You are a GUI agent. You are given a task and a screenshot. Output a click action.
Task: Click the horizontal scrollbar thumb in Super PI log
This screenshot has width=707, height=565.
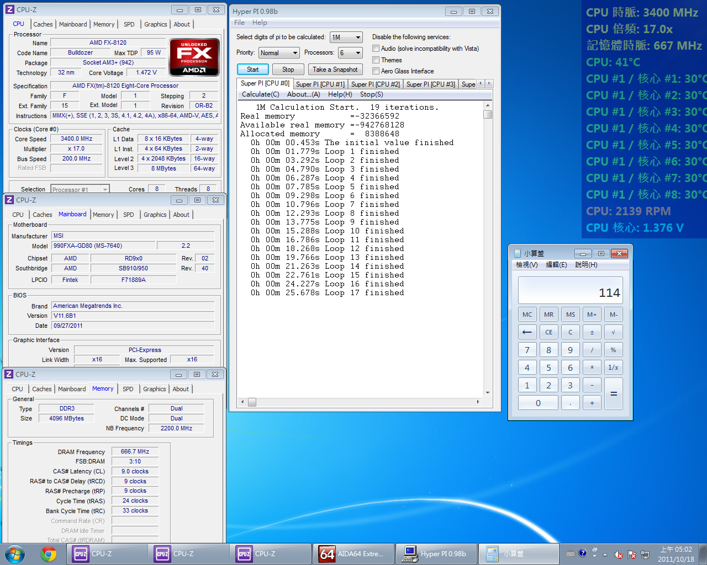[x=252, y=402]
